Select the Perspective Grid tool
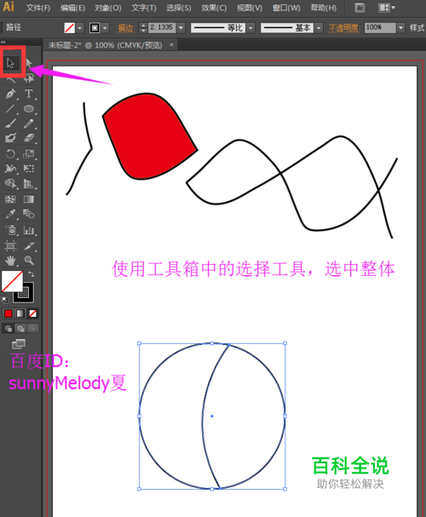Image resolution: width=426 pixels, height=517 pixels. click(29, 183)
